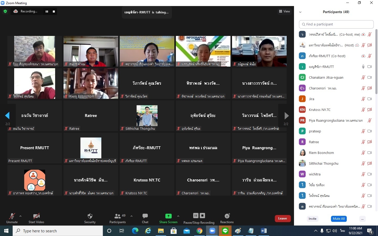Toggle mic icon for wichitra
Image resolution: width=378 pixels, height=236 pixels.
(363, 174)
